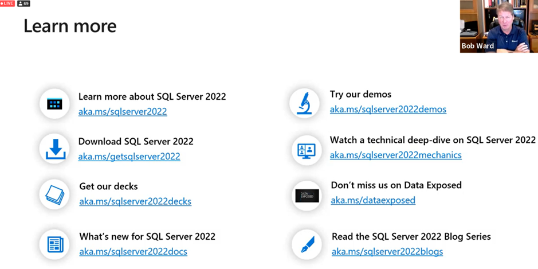Click 'Read the SQL Server 2022 Blog Series' heading
This screenshot has height=269, width=538.
(x=411, y=236)
